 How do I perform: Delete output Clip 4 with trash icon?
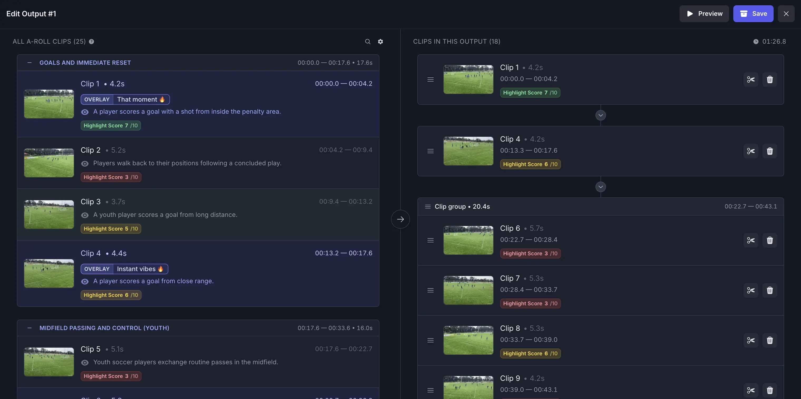(770, 151)
